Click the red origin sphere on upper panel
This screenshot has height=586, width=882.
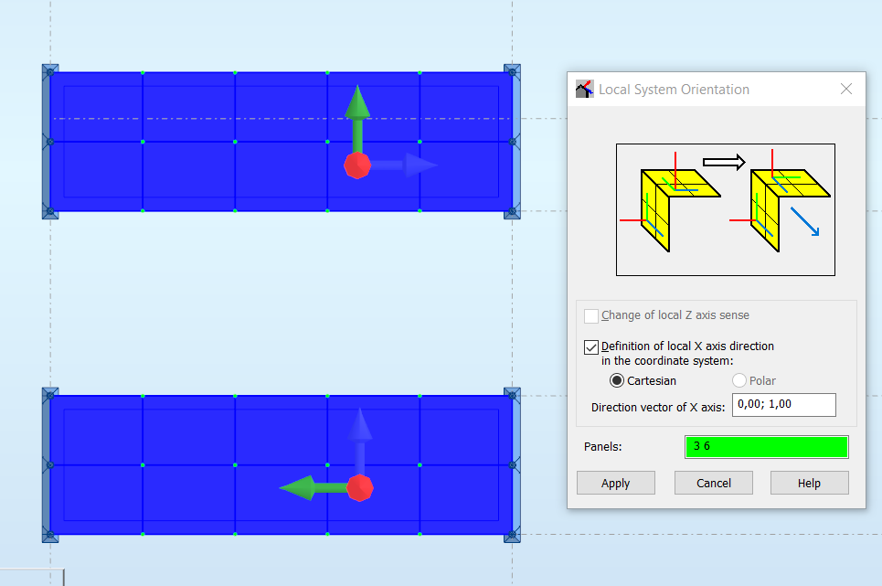point(357,165)
